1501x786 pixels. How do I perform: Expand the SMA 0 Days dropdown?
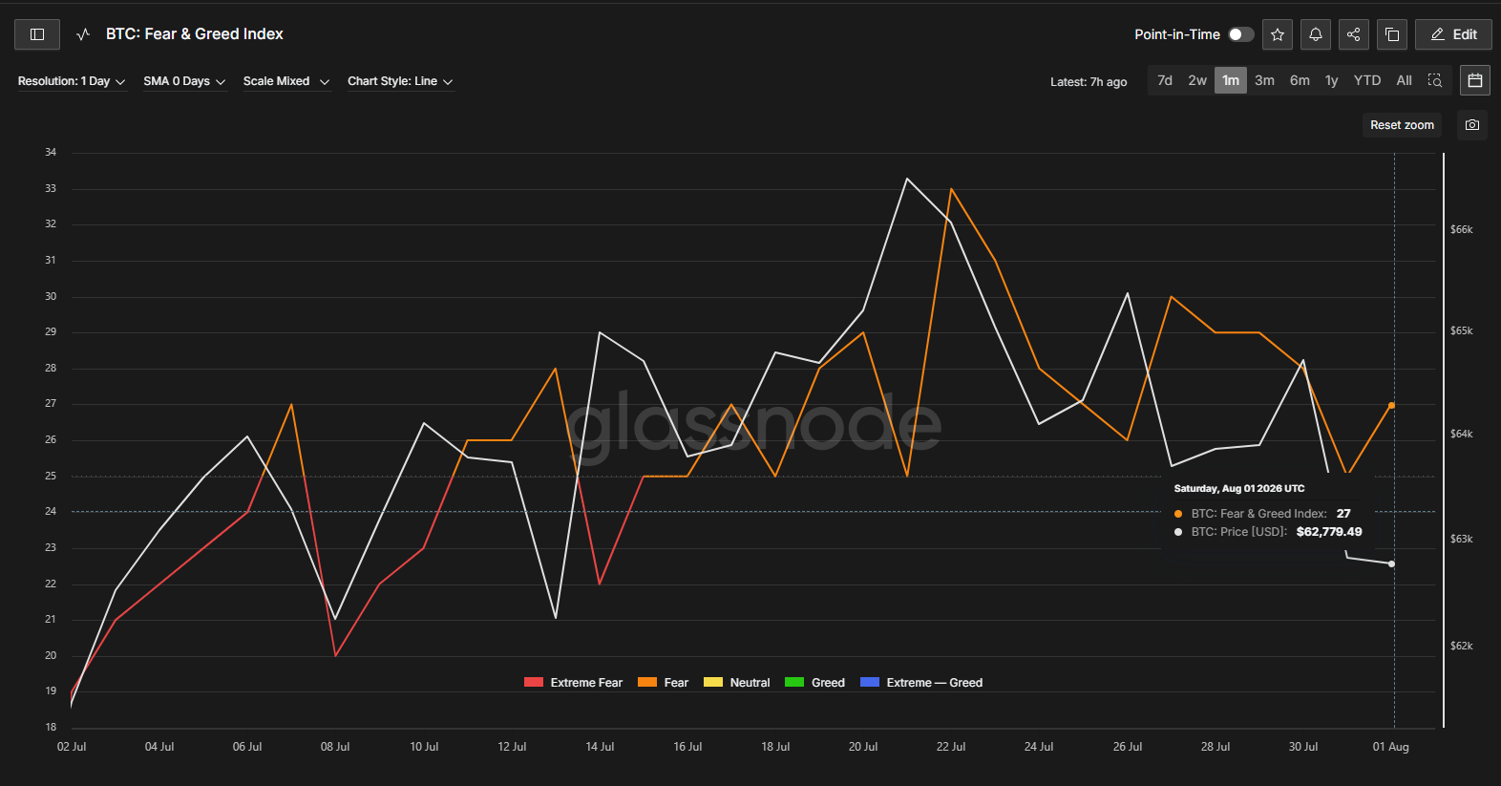pyautogui.click(x=184, y=81)
